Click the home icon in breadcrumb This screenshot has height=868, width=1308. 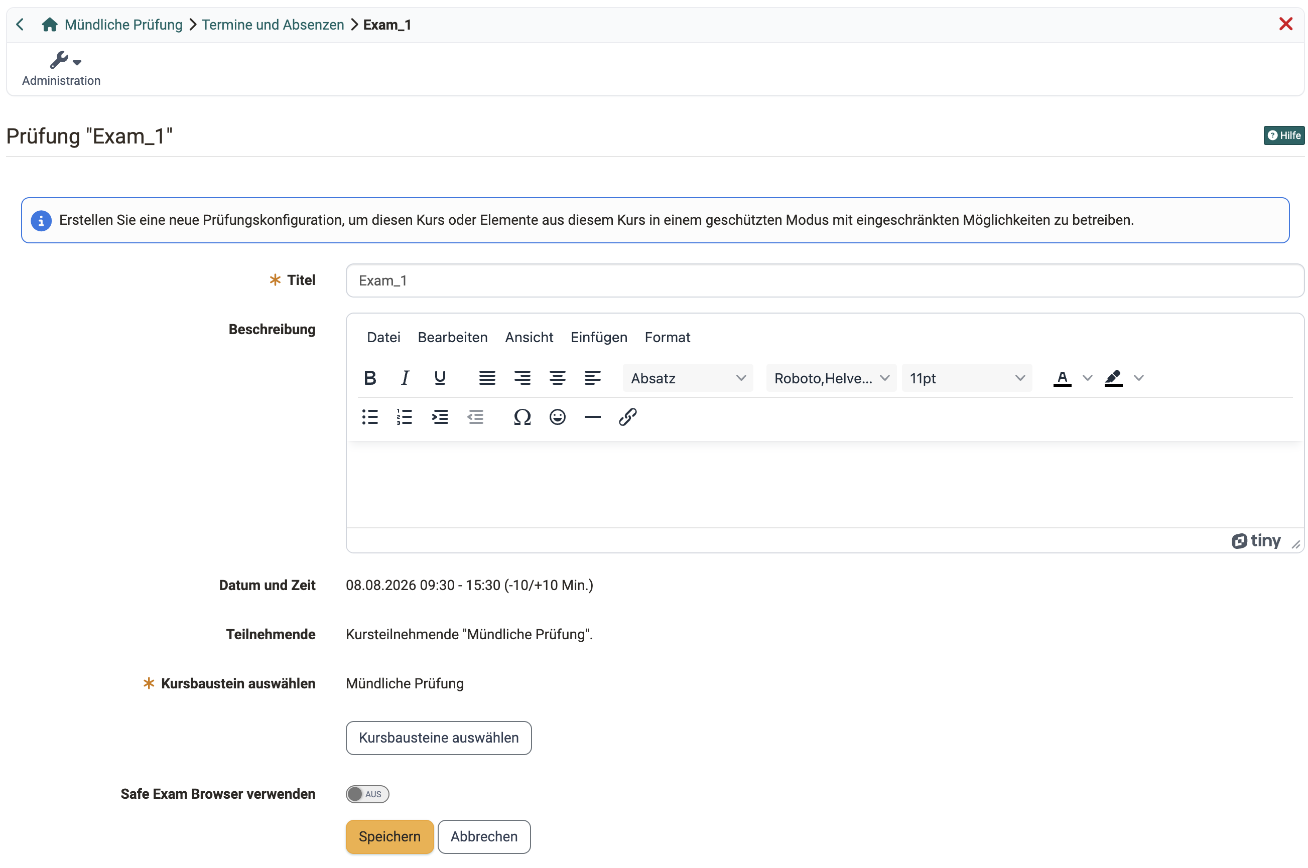coord(50,25)
